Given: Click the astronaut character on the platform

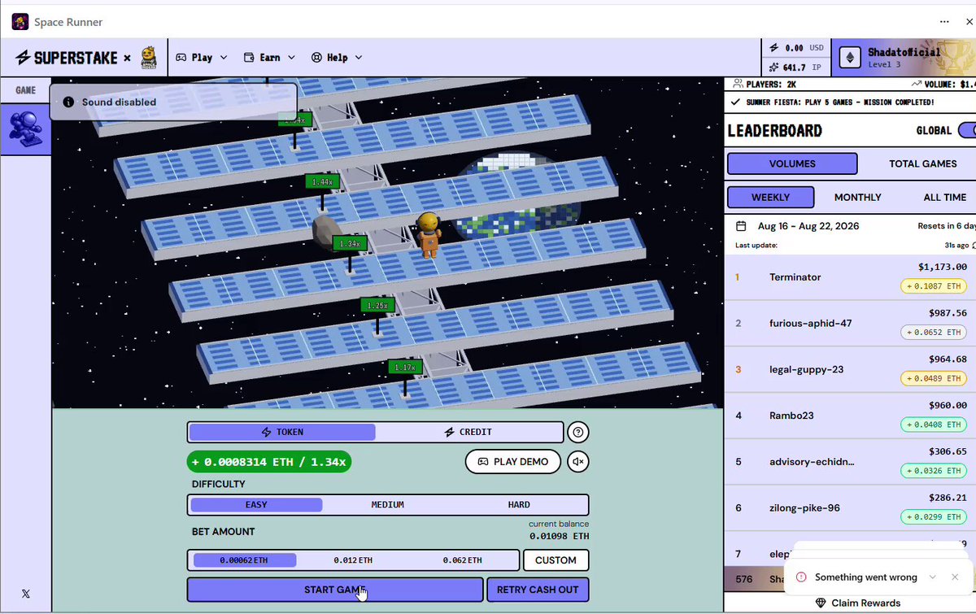Looking at the screenshot, I should 429,234.
